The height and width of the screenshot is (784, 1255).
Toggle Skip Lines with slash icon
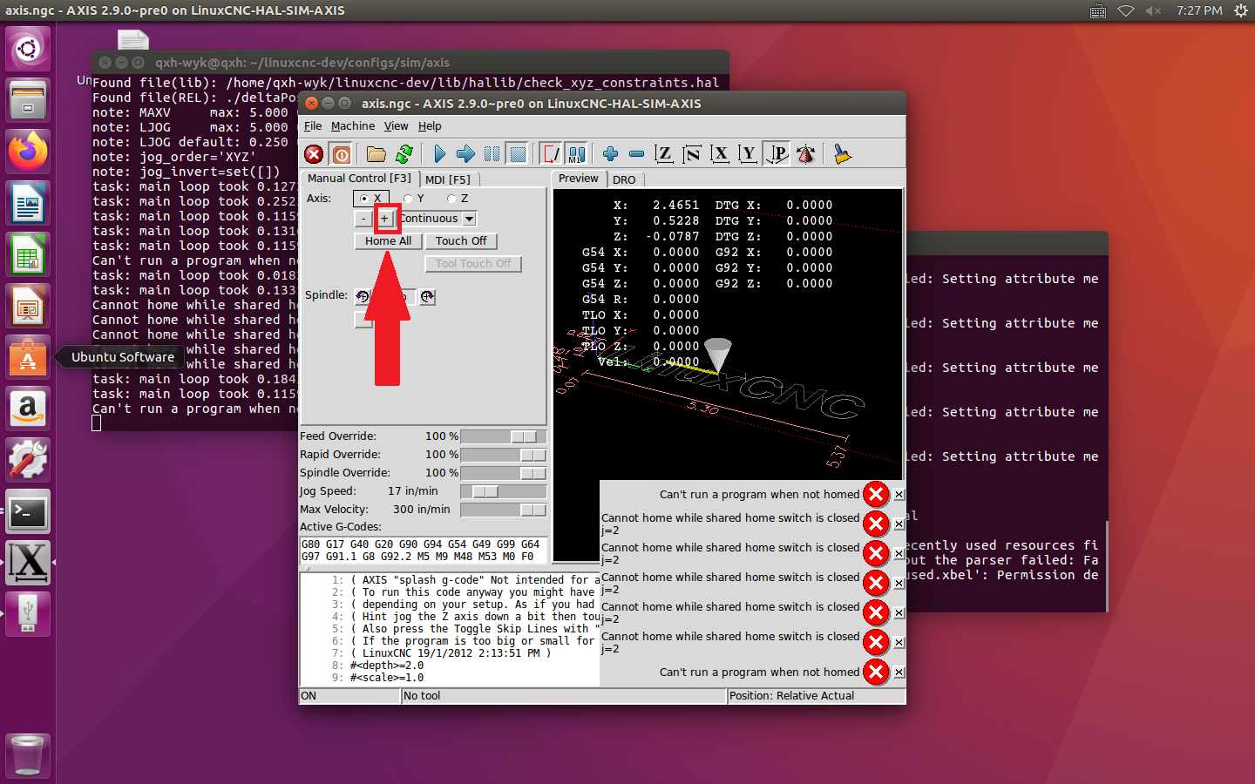552,154
